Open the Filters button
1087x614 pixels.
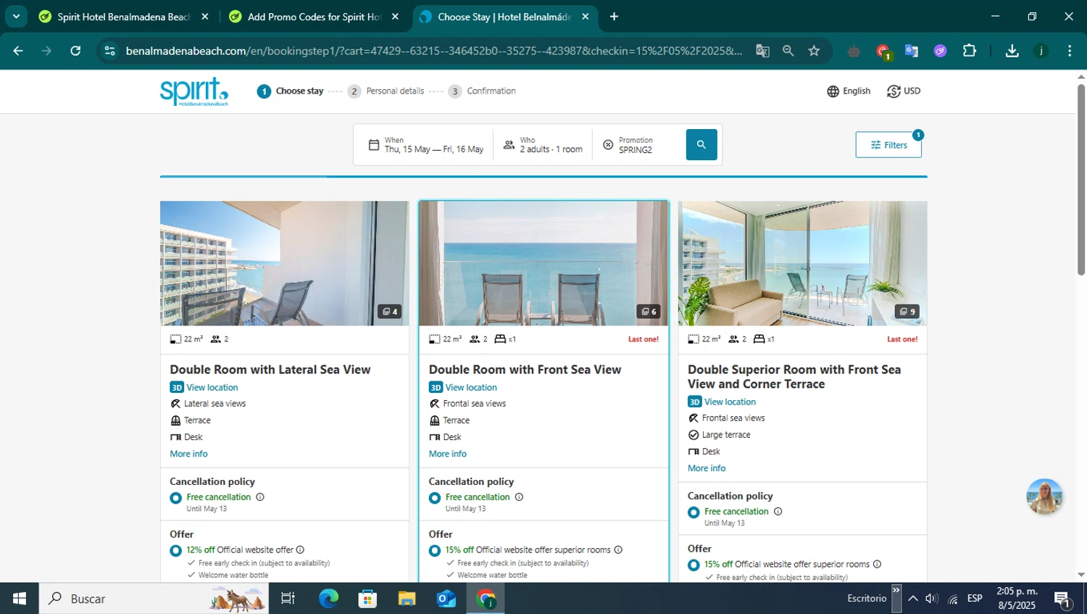tap(888, 145)
